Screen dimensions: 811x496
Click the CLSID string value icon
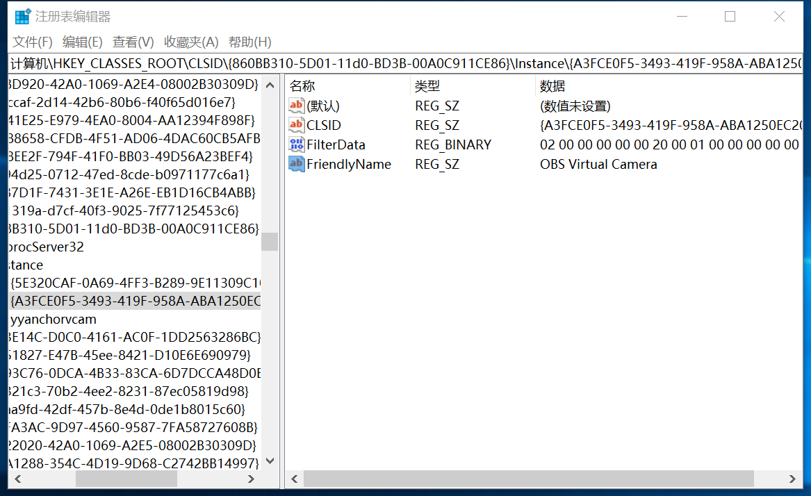[x=297, y=125]
